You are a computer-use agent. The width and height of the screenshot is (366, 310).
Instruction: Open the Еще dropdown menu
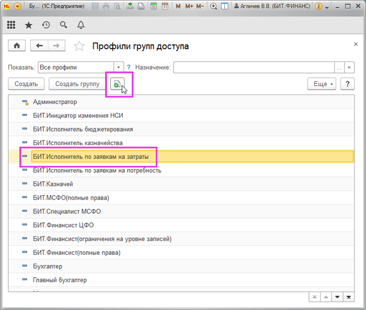coord(321,84)
